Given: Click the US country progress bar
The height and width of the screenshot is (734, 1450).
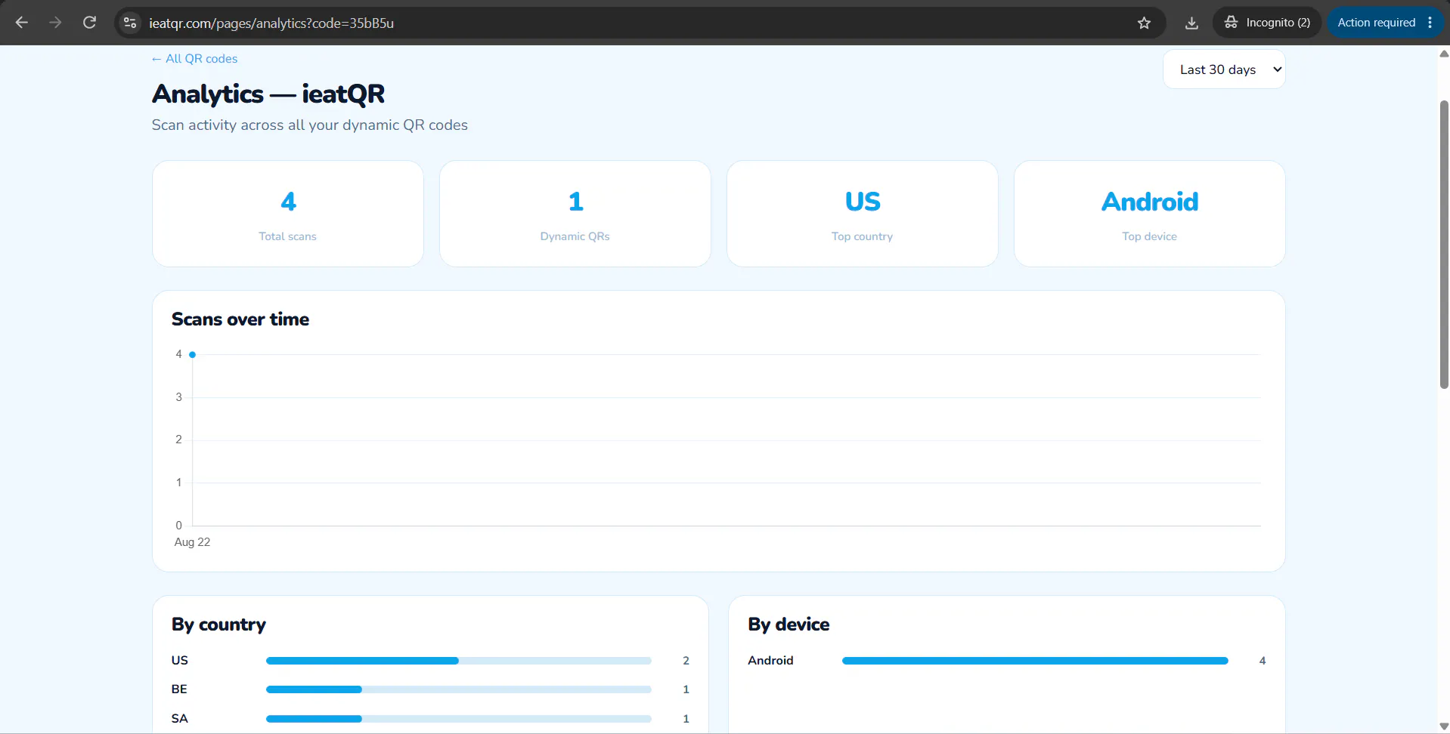Looking at the screenshot, I should [459, 661].
